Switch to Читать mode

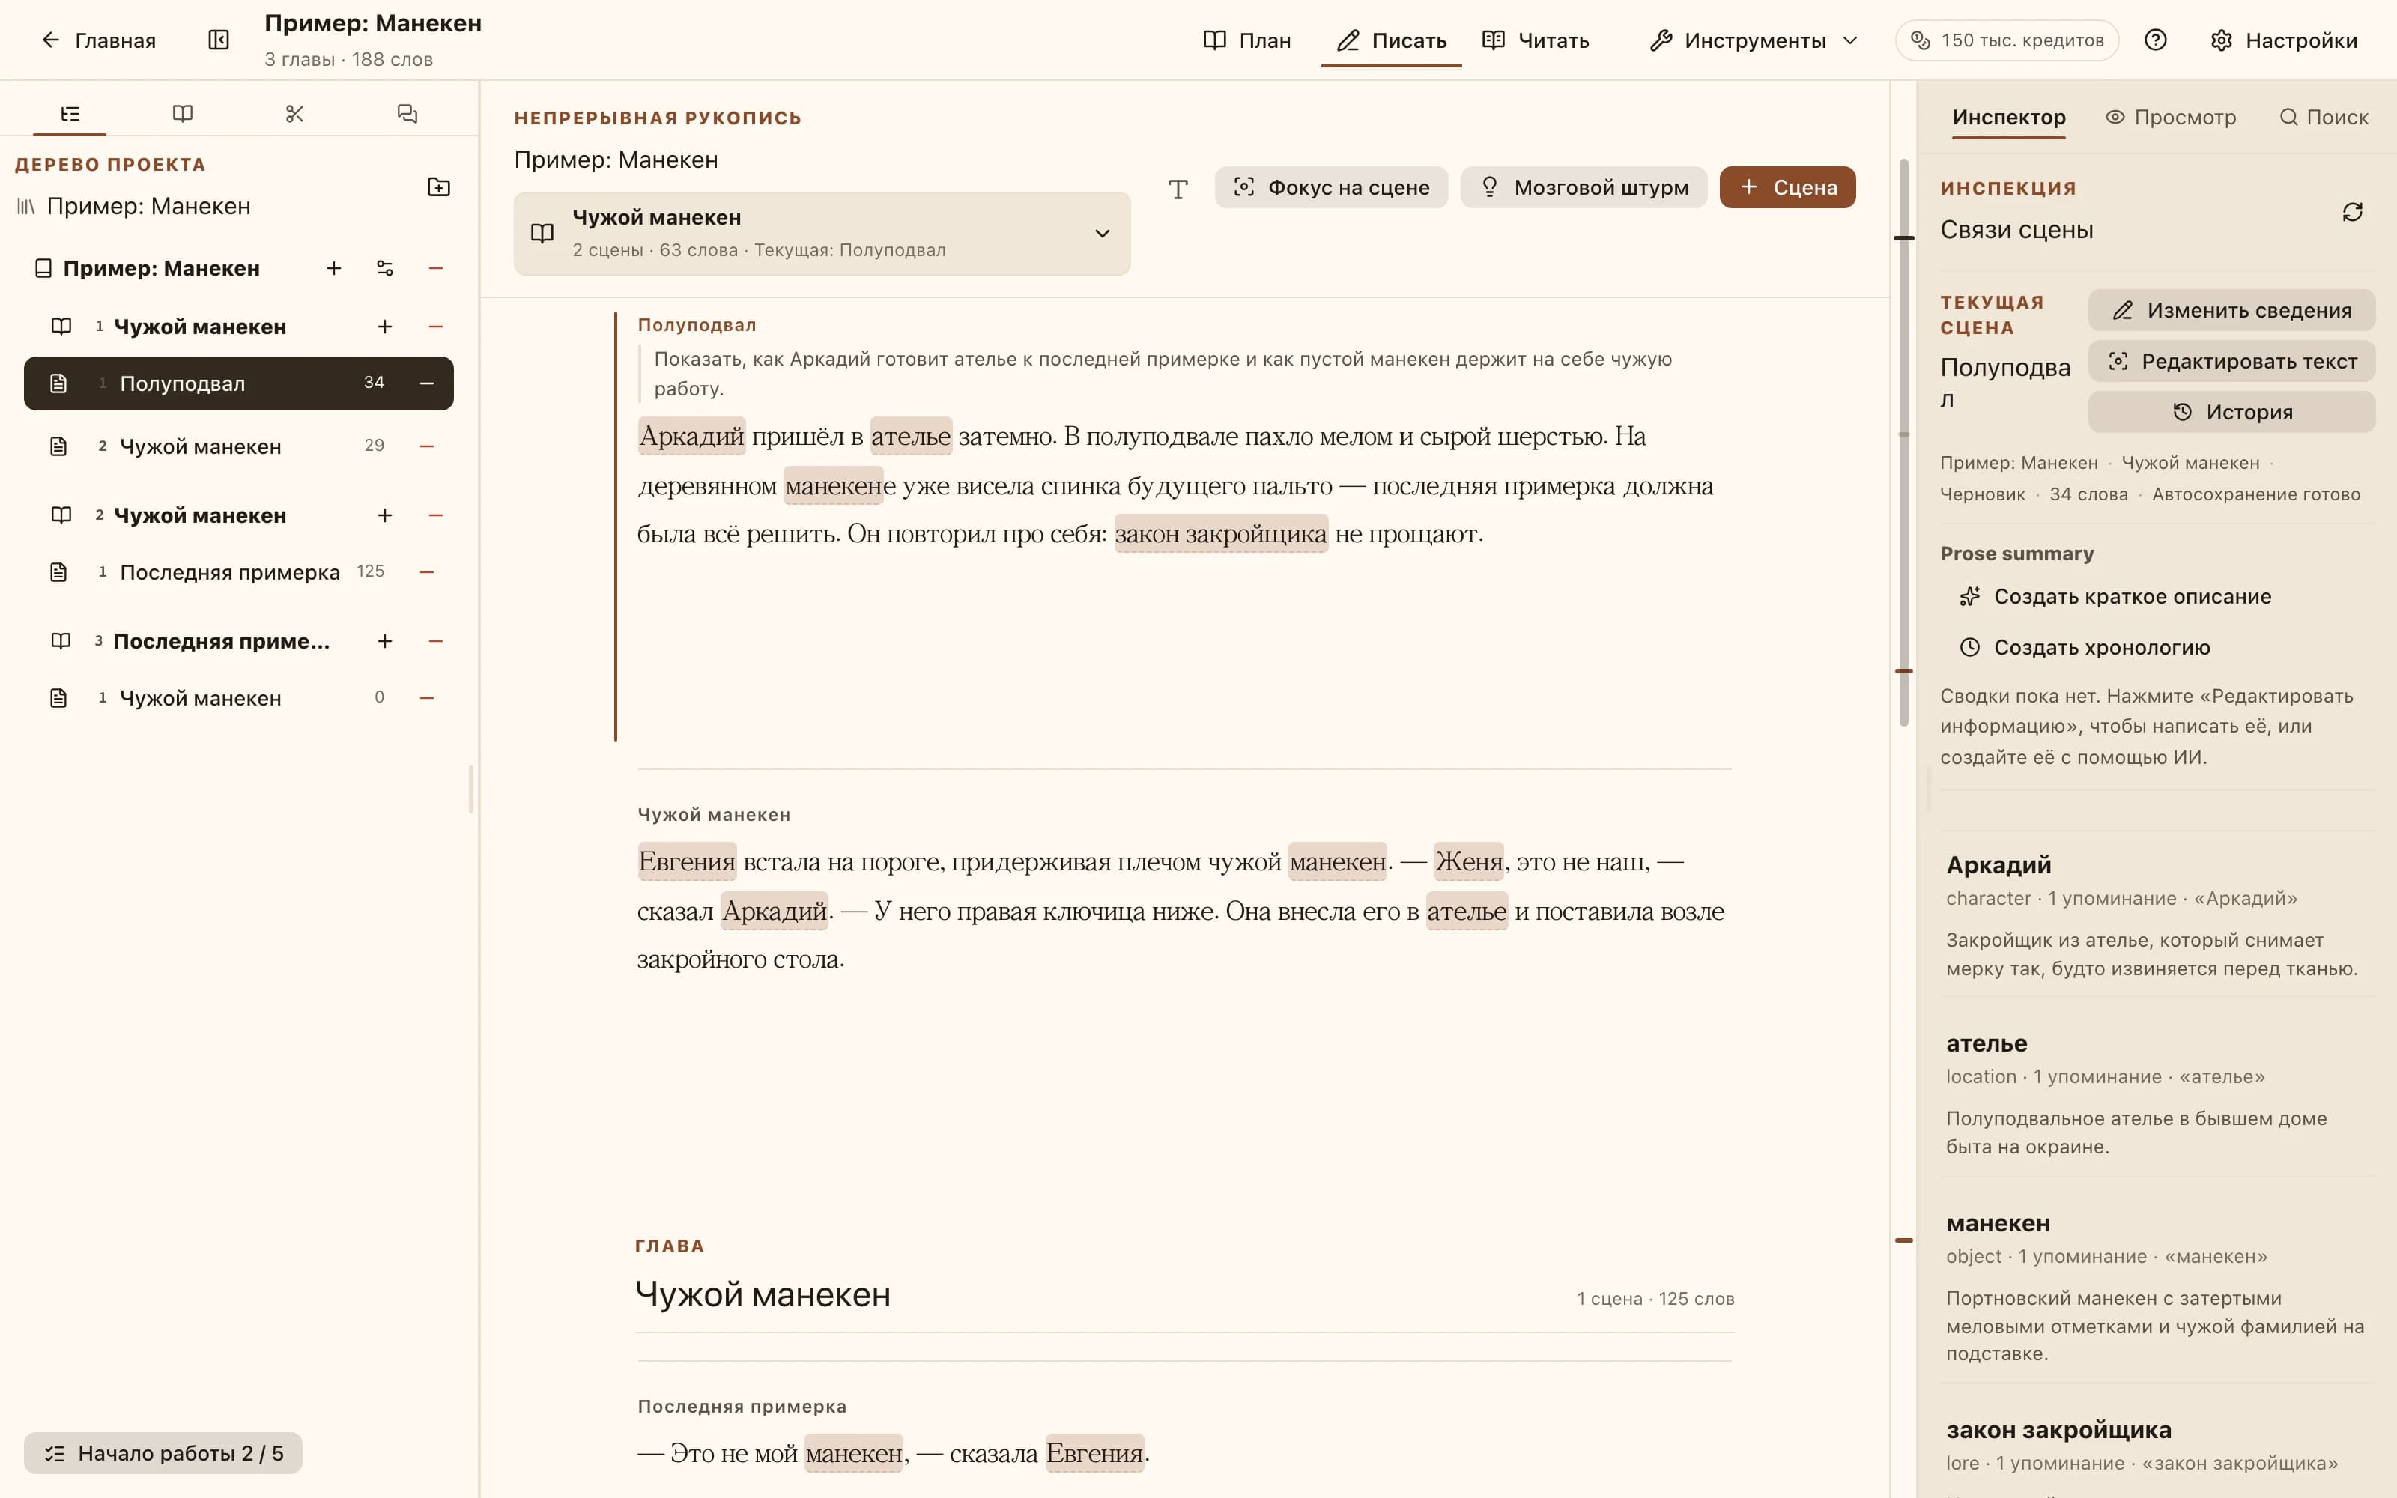coord(1536,40)
